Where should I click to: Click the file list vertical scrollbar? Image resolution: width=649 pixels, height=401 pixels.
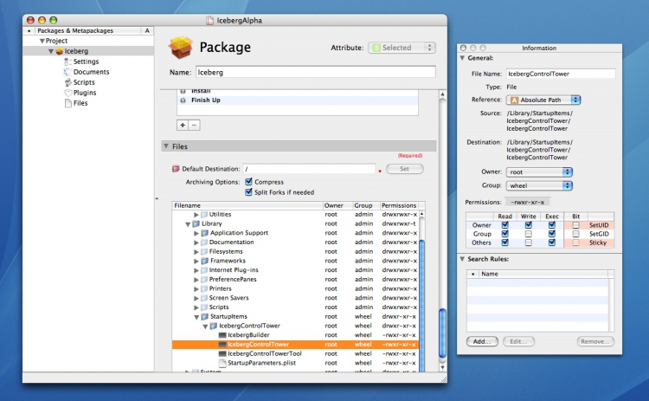tap(421, 290)
